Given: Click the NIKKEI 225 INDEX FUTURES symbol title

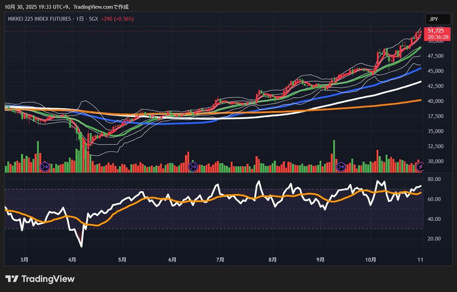Looking at the screenshot, I should click(39, 19).
